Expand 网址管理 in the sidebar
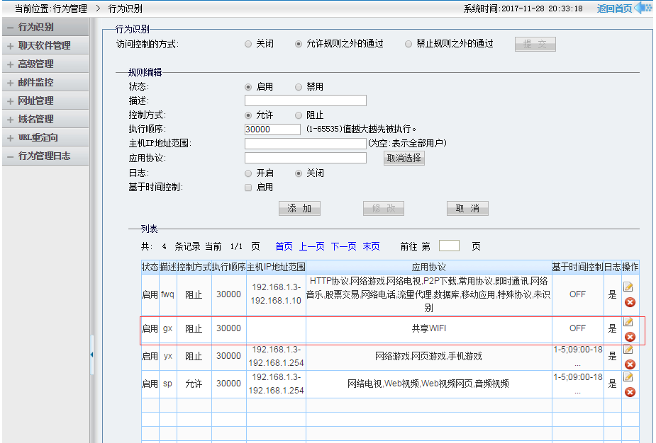The image size is (656, 443). 45,100
